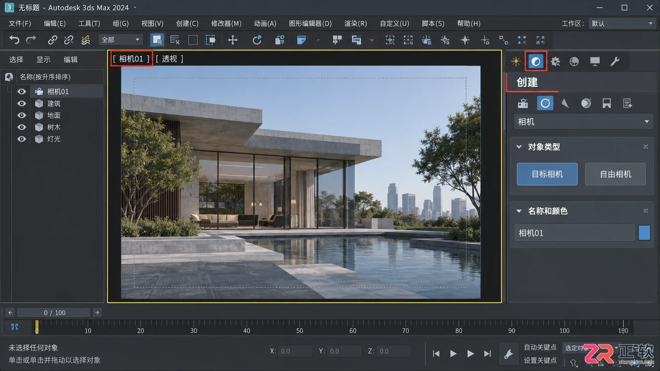Image resolution: width=660 pixels, height=371 pixels.
Task: Click the wrench key filter icon by playback
Action: pyautogui.click(x=508, y=354)
